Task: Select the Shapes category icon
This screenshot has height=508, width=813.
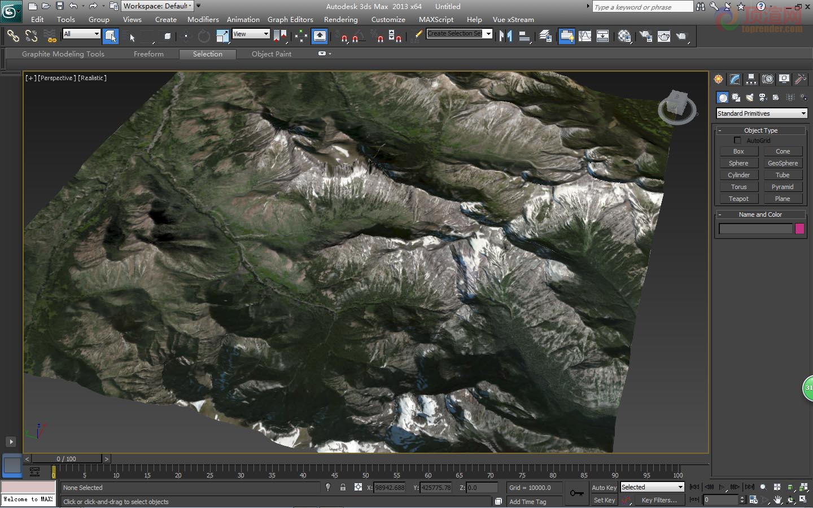Action: coord(736,98)
